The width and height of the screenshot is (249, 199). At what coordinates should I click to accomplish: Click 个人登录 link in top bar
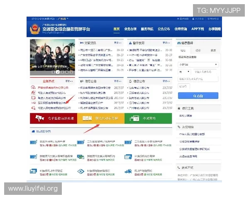click(198, 19)
